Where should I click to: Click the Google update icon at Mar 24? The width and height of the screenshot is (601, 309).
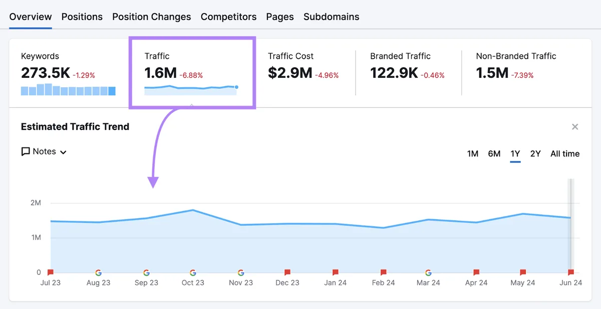pos(428,272)
